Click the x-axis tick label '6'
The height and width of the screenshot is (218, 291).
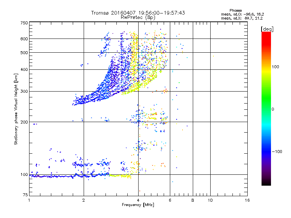pyautogui.click(x=170, y=200)
